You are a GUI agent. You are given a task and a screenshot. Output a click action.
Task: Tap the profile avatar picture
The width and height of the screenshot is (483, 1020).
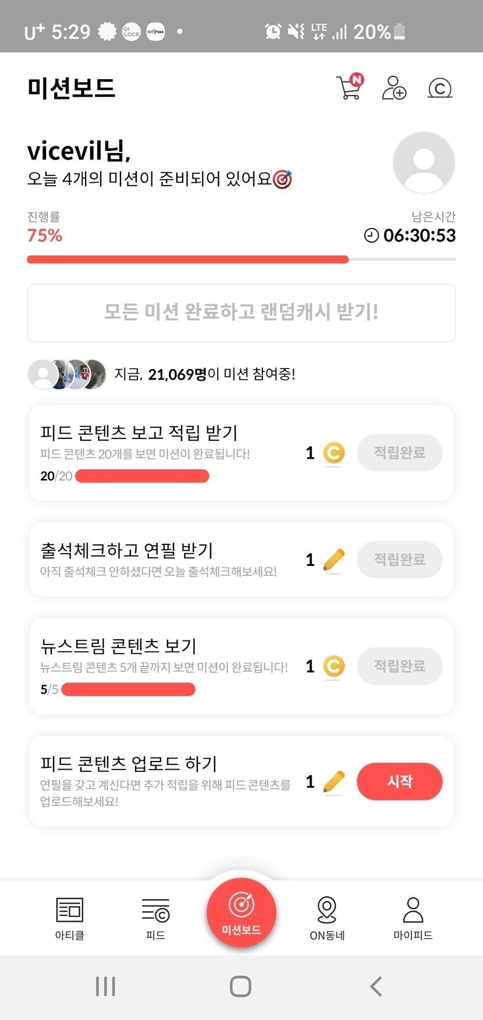coord(424,162)
